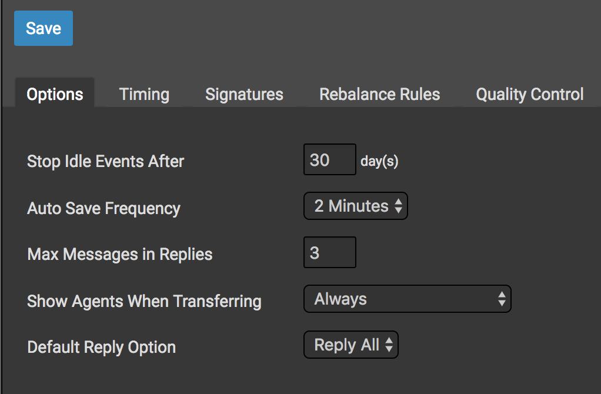Click the Stop Idle Events After label
The height and width of the screenshot is (394, 601).
[106, 161]
